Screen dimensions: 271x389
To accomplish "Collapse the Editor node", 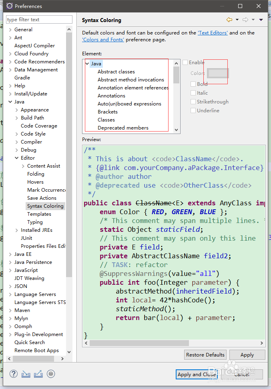I will coord(16,158).
